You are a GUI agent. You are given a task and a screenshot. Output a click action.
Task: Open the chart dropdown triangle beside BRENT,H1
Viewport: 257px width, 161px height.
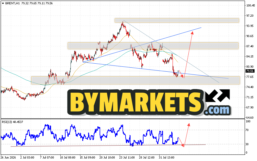3,3
